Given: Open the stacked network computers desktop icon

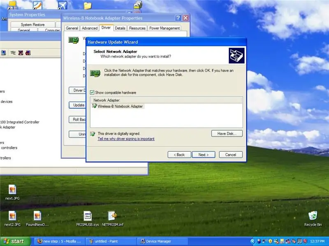Looking at the screenshot, I should tap(138, 5).
